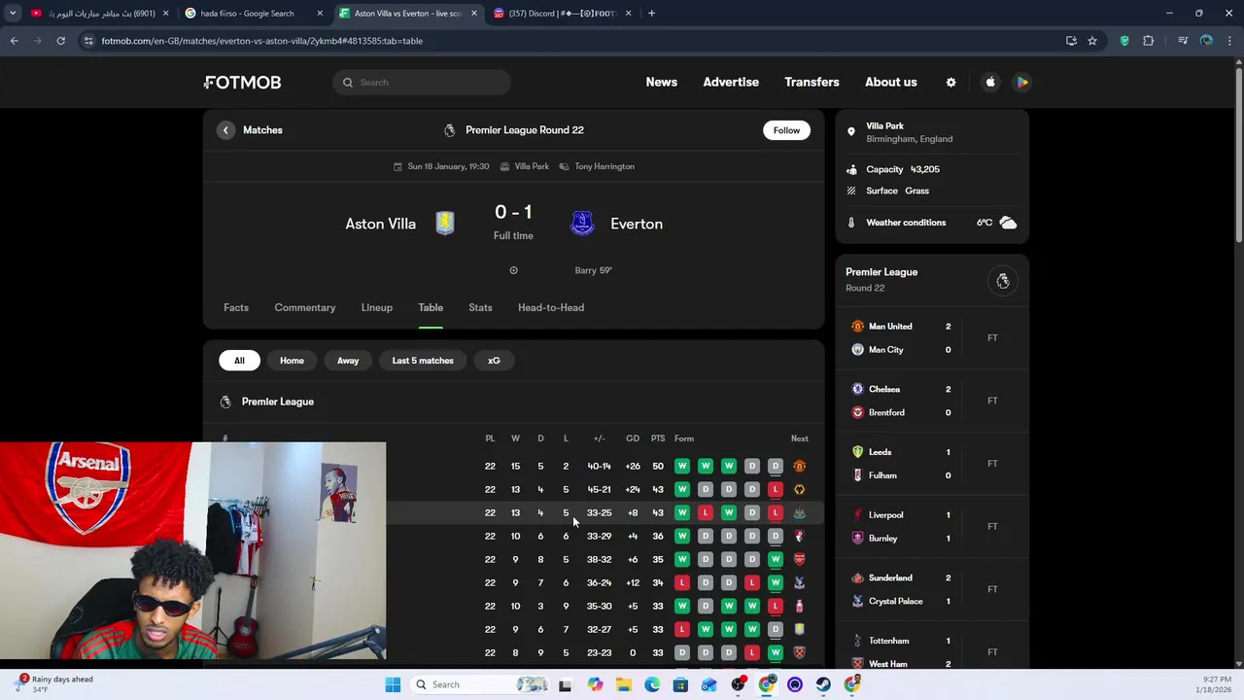Switch to the Stats tab

click(x=480, y=308)
